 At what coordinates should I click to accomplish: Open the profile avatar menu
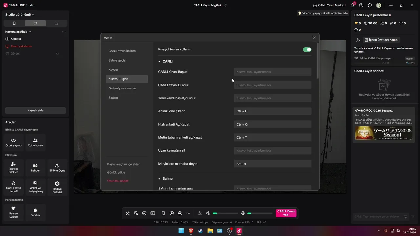[x=379, y=5]
